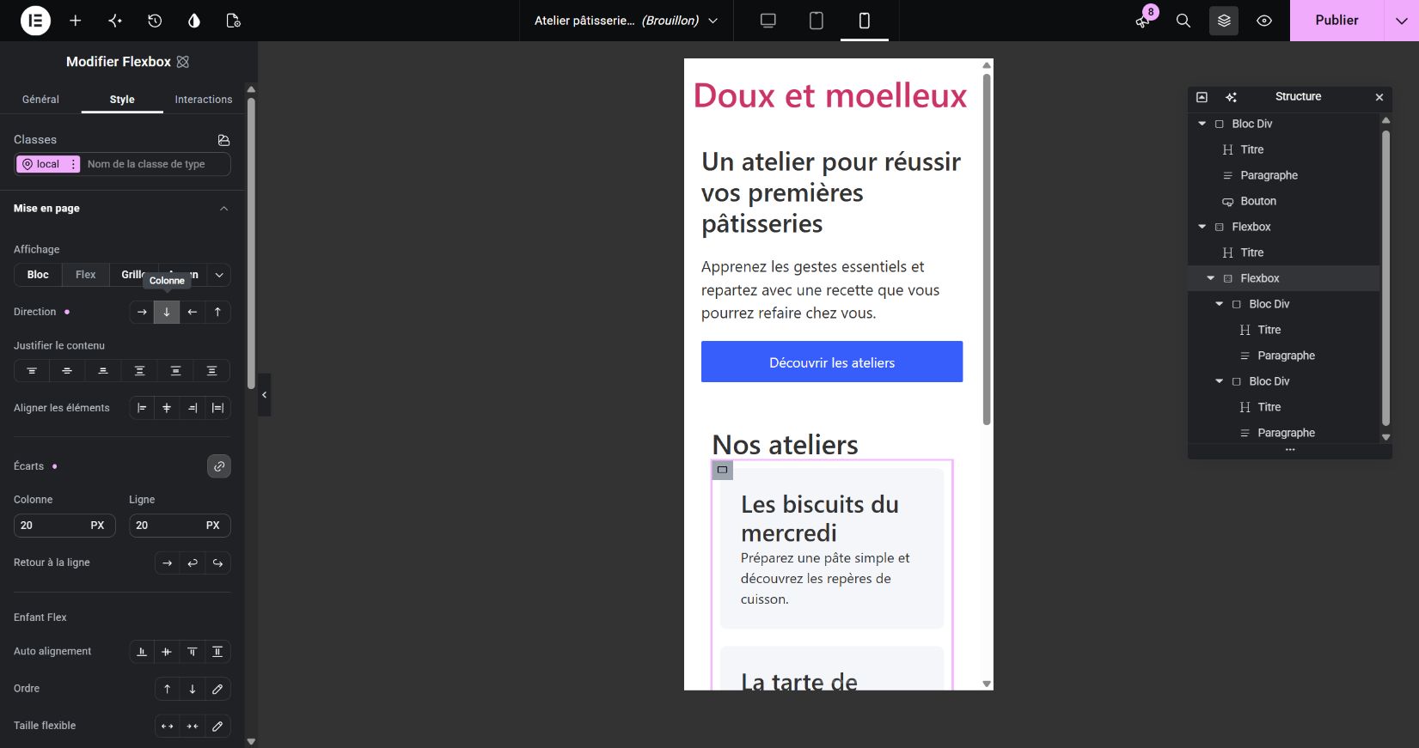Image resolution: width=1419 pixels, height=748 pixels.
Task: Toggle the preview eye icon in top bar
Action: [x=1264, y=21]
